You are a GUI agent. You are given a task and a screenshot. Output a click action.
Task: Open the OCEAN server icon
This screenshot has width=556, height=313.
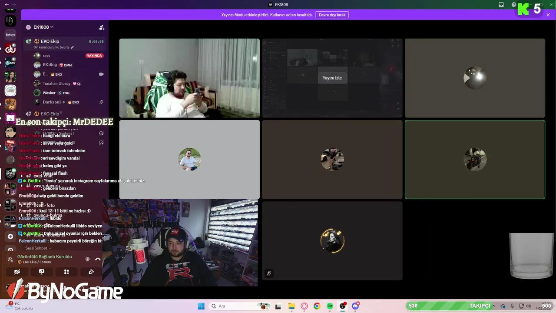click(x=10, y=63)
